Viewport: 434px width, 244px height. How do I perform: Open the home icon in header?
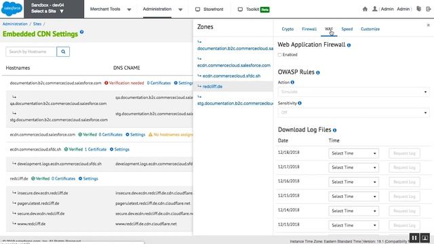tap(365, 9)
